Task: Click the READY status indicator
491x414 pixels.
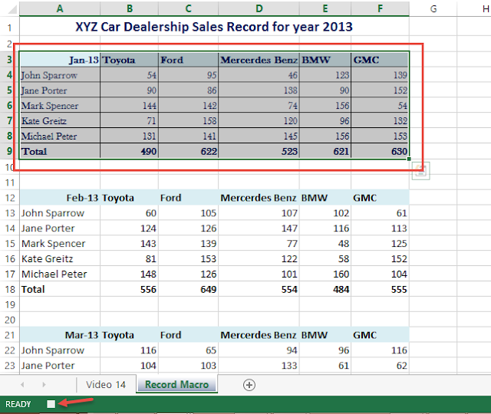Action: tap(18, 404)
